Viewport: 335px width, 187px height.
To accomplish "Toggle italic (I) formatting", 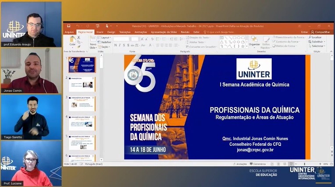I will 119,45.
